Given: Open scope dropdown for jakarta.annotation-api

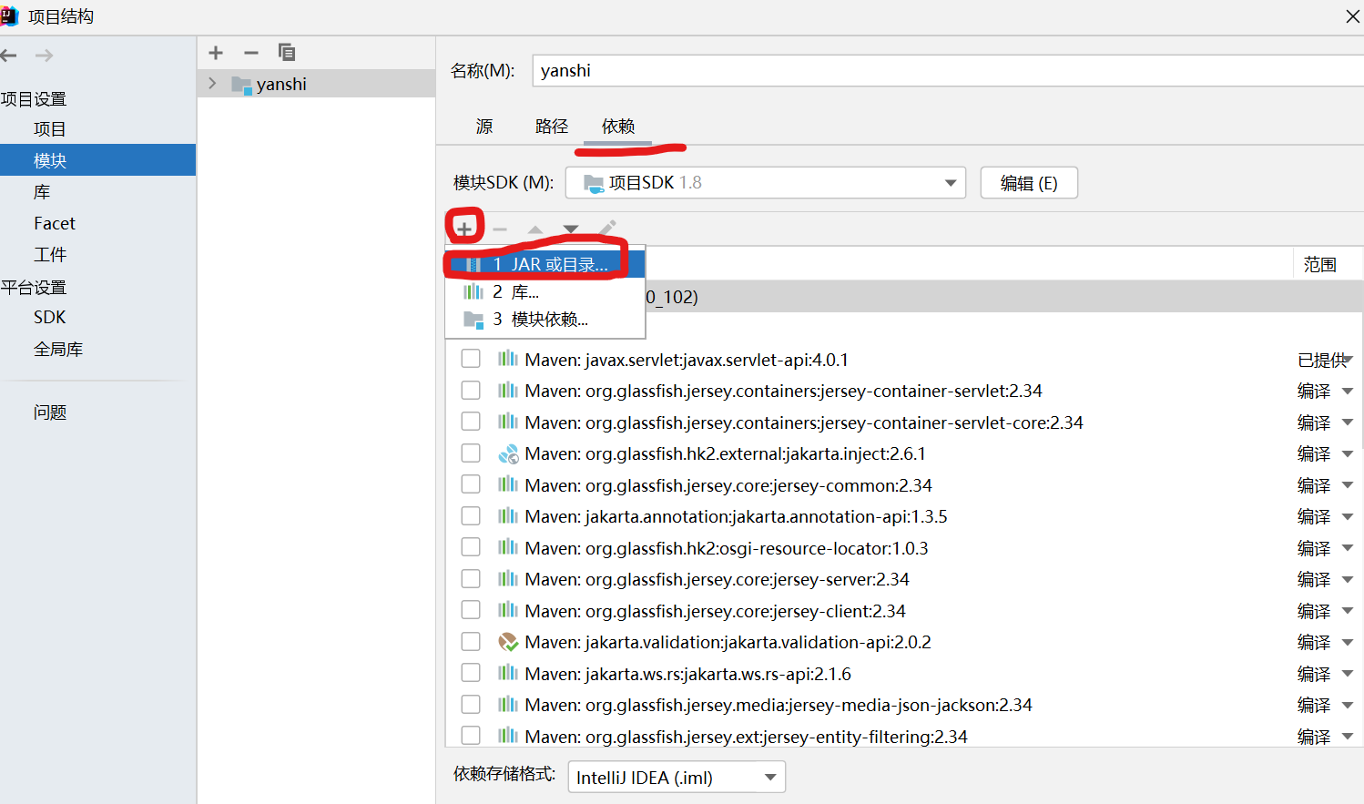Looking at the screenshot, I should [x=1348, y=517].
